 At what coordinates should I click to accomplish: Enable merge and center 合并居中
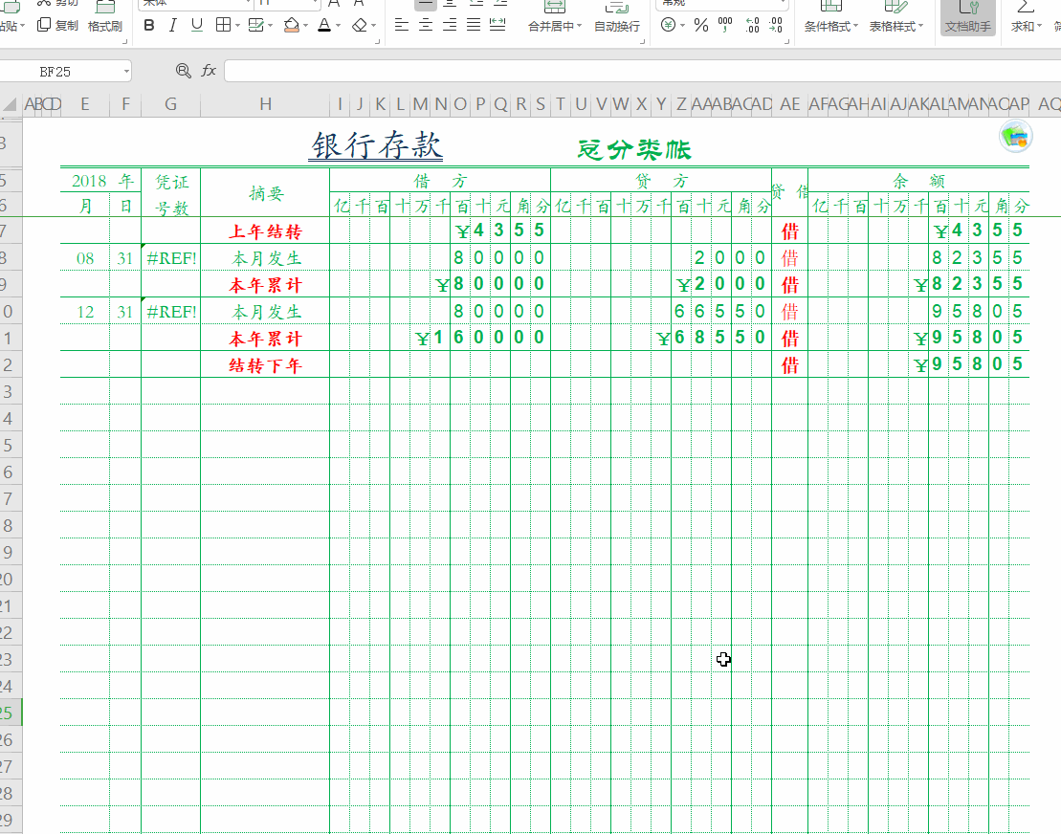coord(549,26)
